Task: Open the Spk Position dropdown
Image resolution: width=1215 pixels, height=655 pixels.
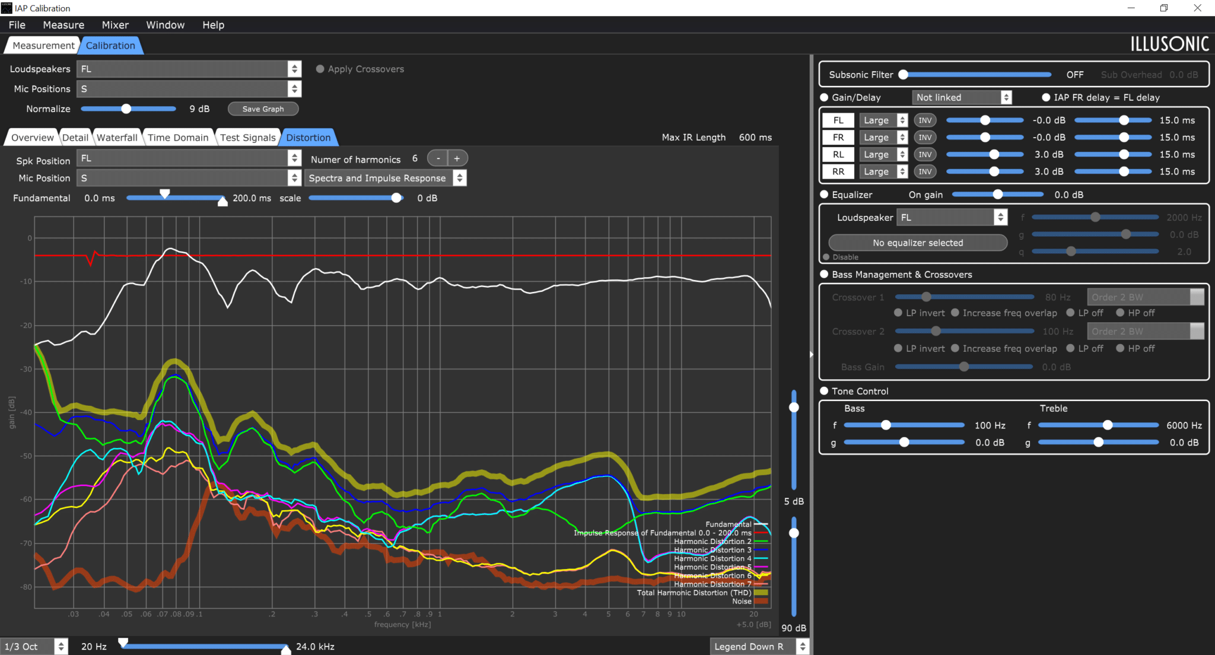Action: [189, 158]
